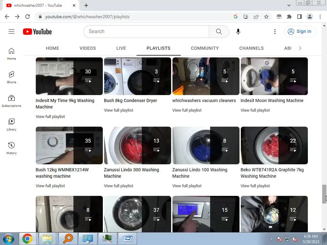Open File Explorer from the taskbar
This screenshot has width=327, height=245.
47,239
